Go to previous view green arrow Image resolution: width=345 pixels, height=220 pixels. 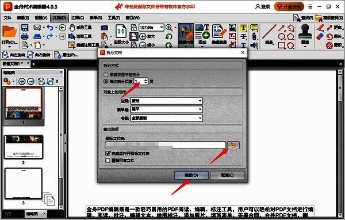coord(63,28)
